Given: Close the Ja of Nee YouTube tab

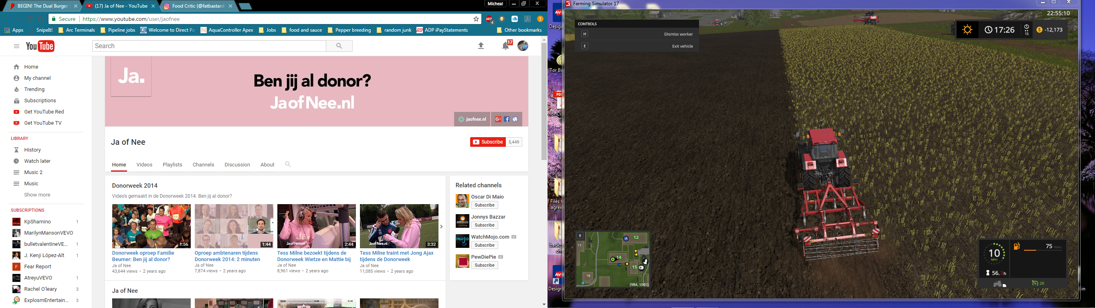Looking at the screenshot, I should (154, 6).
